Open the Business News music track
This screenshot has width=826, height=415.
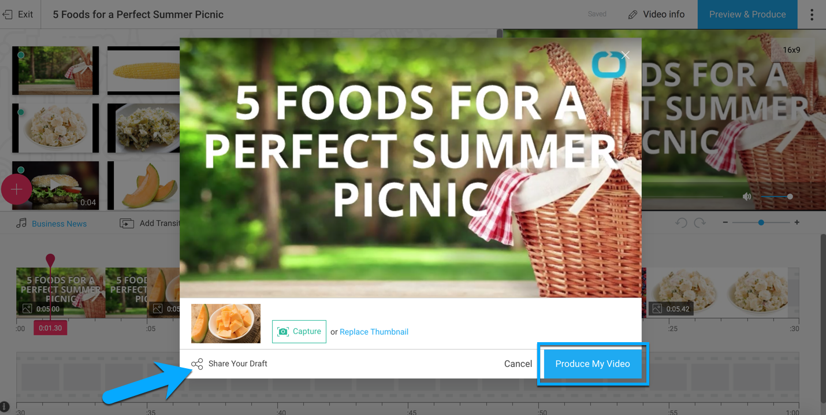(59, 224)
